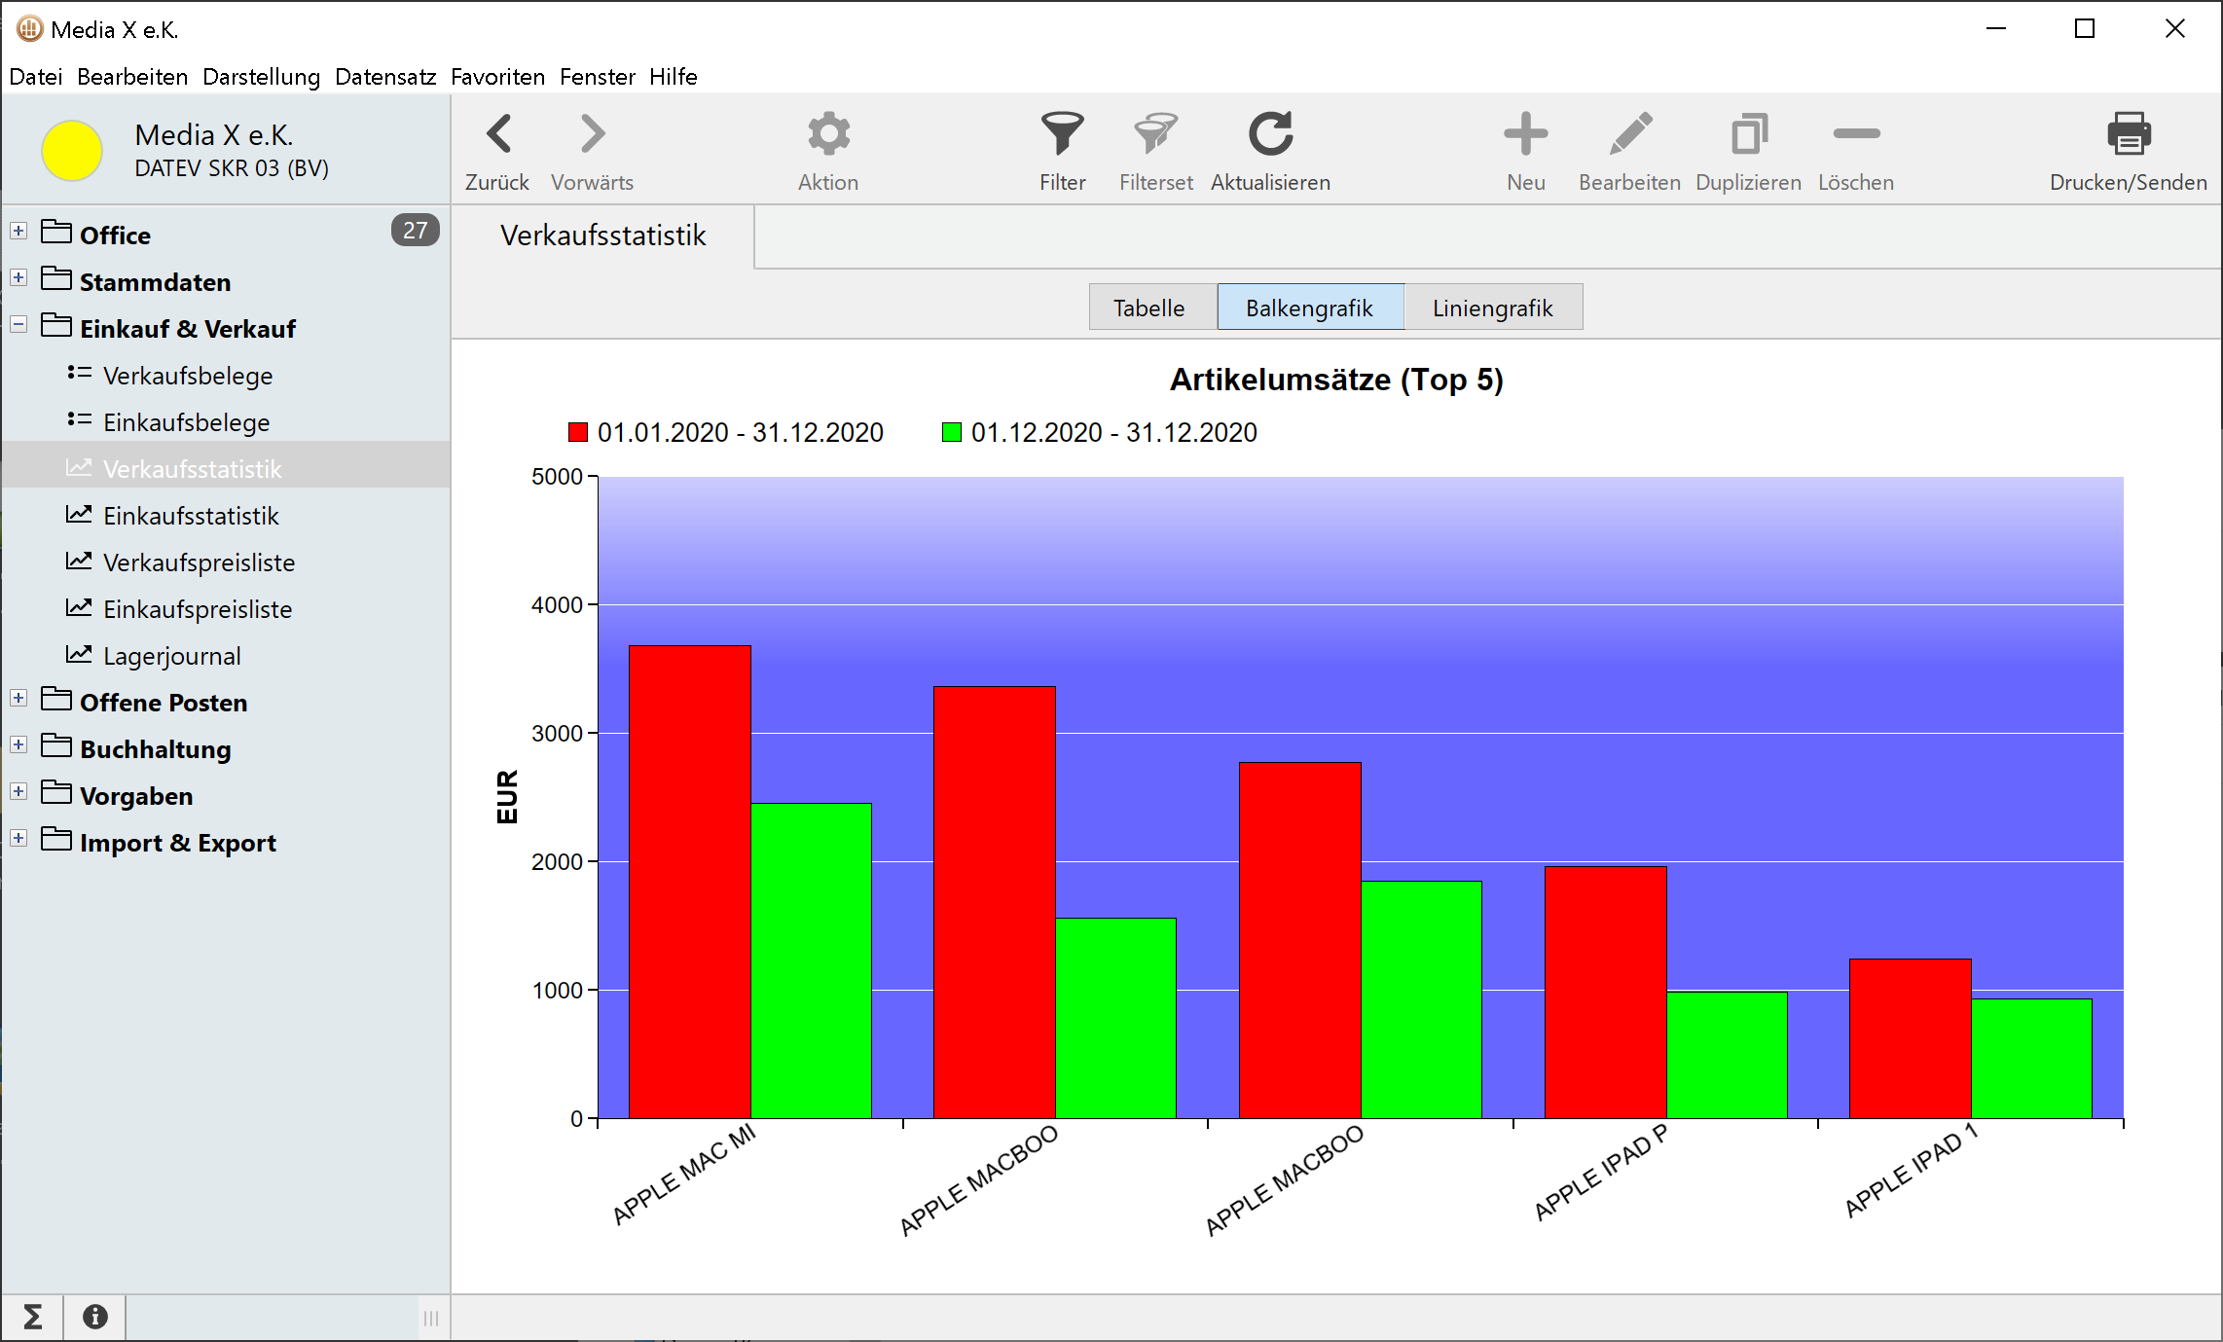Click the yellow company circle icon
Viewport: 2223px width, 1342px height.
tap(72, 151)
